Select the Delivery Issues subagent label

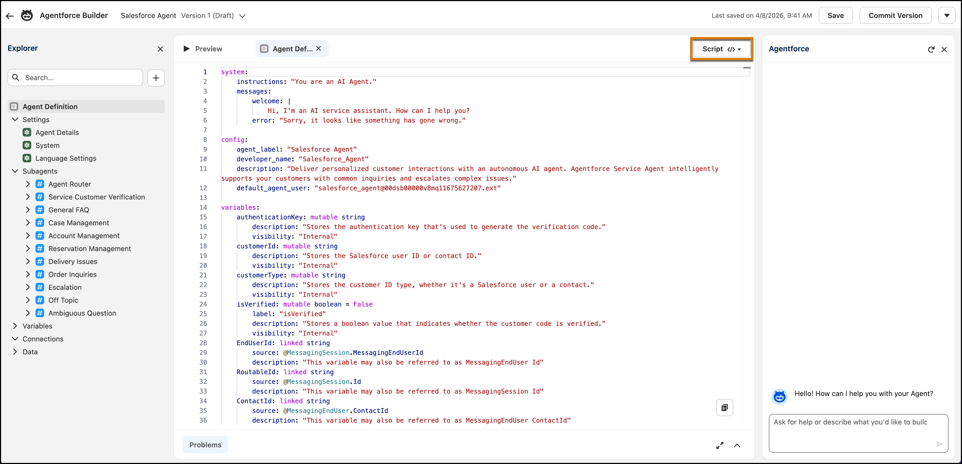73,261
